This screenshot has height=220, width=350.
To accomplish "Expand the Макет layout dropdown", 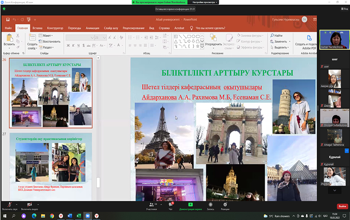I will click(x=47, y=36).
